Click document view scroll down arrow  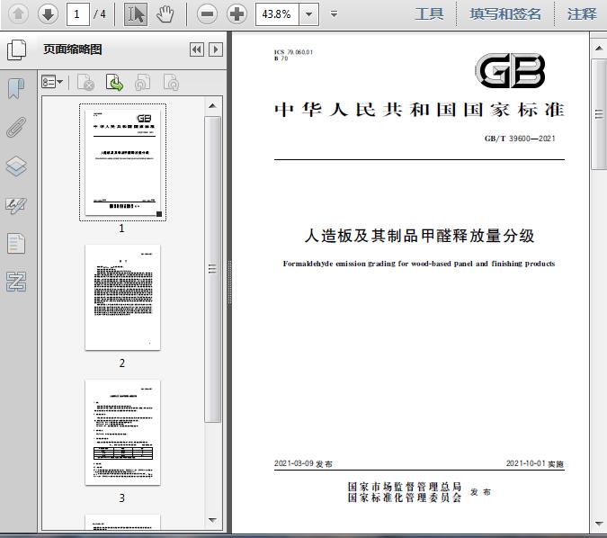[x=599, y=525]
